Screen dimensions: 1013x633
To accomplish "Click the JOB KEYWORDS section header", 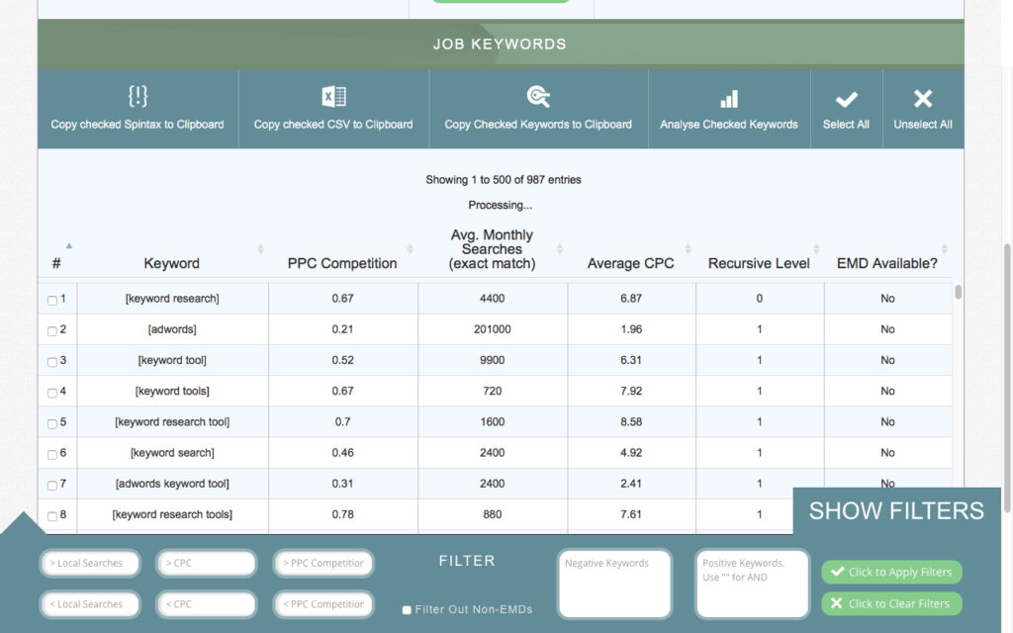I will click(500, 45).
